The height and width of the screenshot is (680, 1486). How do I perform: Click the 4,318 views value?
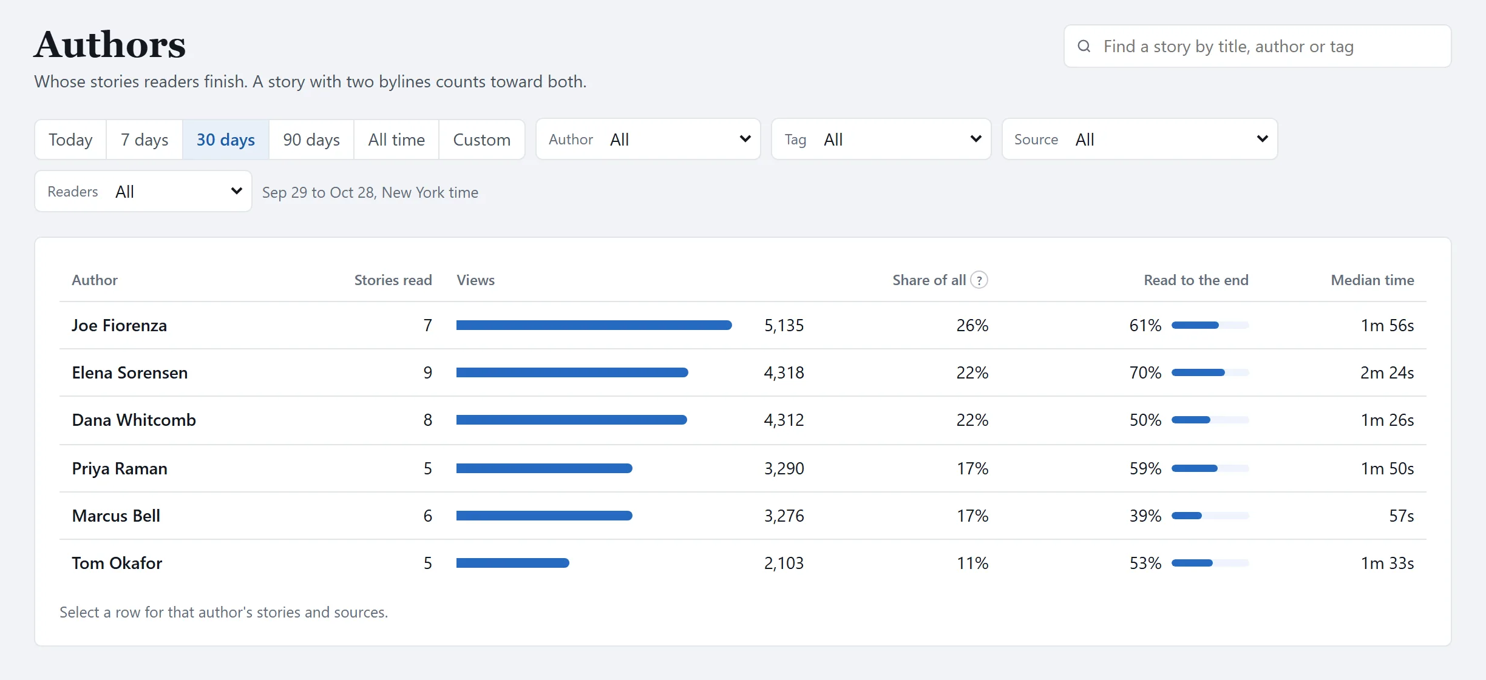tap(784, 372)
